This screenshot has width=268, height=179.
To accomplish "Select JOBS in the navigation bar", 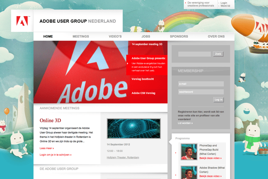I will pyautogui.click(x=146, y=37).
